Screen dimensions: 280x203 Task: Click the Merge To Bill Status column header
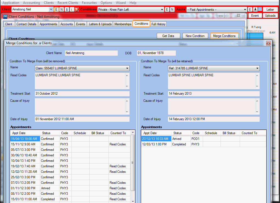(x=230, y=133)
